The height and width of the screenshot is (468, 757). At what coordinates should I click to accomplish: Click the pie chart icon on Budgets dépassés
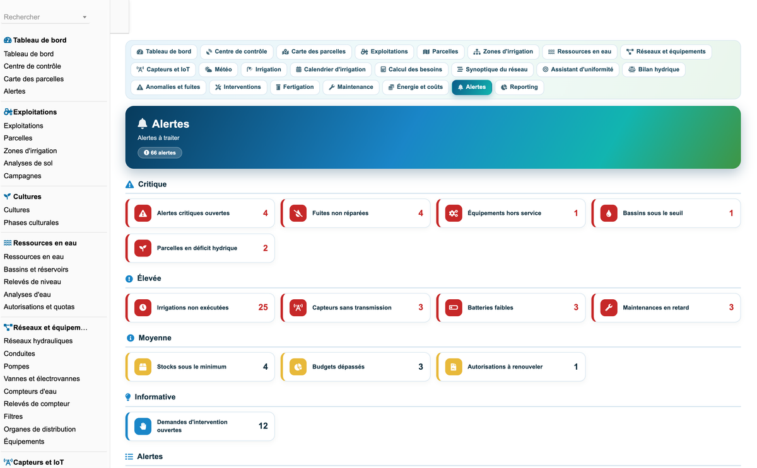pos(298,367)
